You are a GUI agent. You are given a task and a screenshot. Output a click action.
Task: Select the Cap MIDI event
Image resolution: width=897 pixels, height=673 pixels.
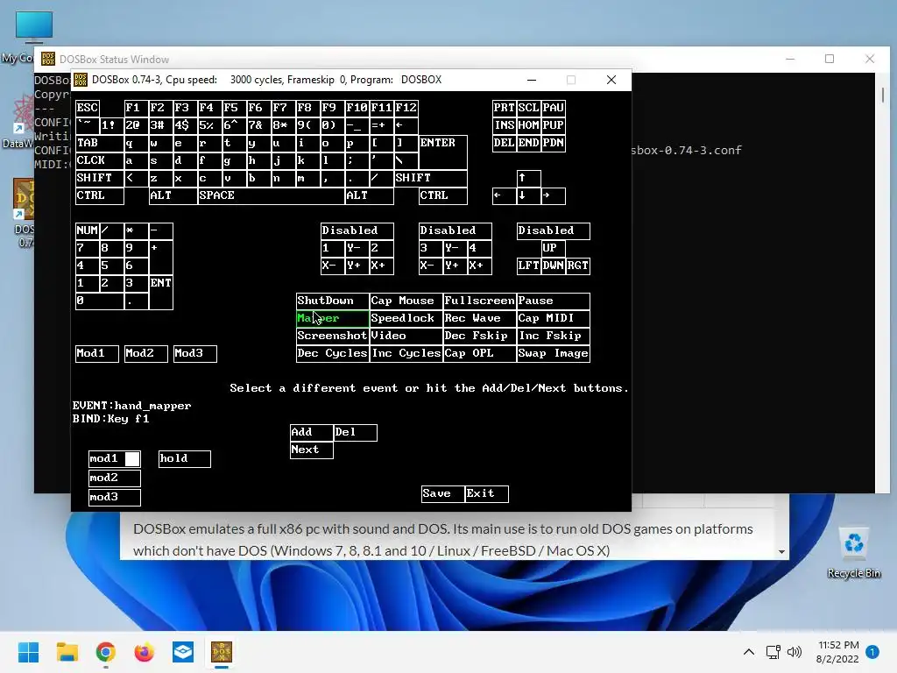point(554,319)
